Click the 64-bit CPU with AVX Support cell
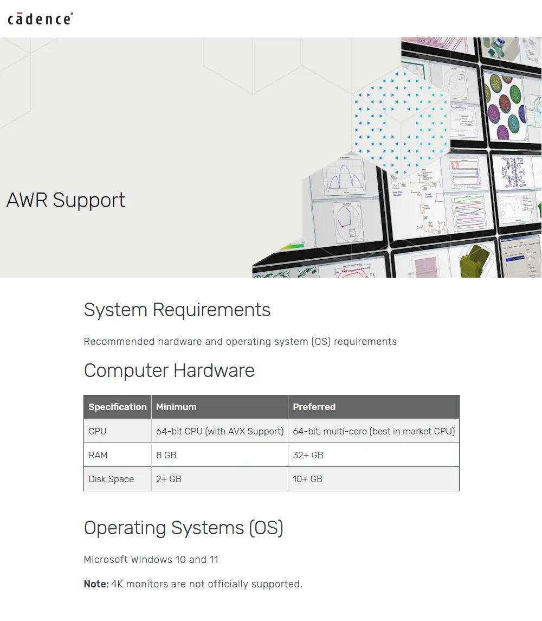This screenshot has height=621, width=542. tap(220, 431)
